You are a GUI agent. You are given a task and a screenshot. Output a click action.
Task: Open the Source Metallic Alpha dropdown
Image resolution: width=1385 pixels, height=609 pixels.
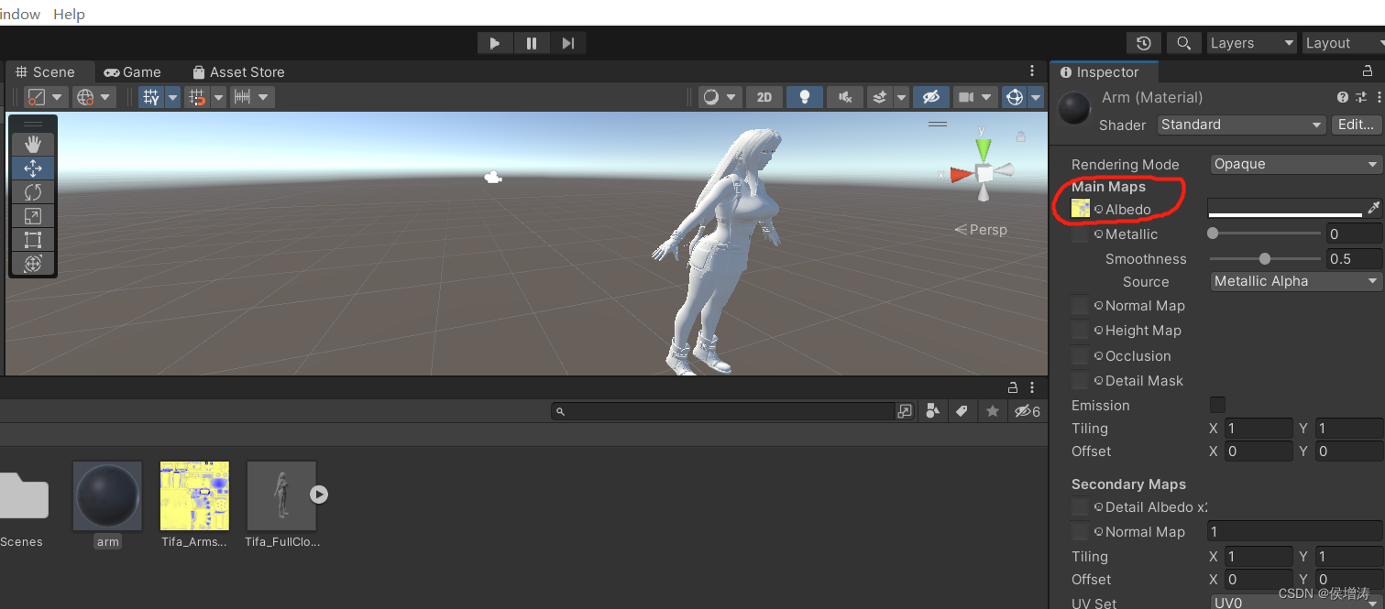pos(1296,281)
